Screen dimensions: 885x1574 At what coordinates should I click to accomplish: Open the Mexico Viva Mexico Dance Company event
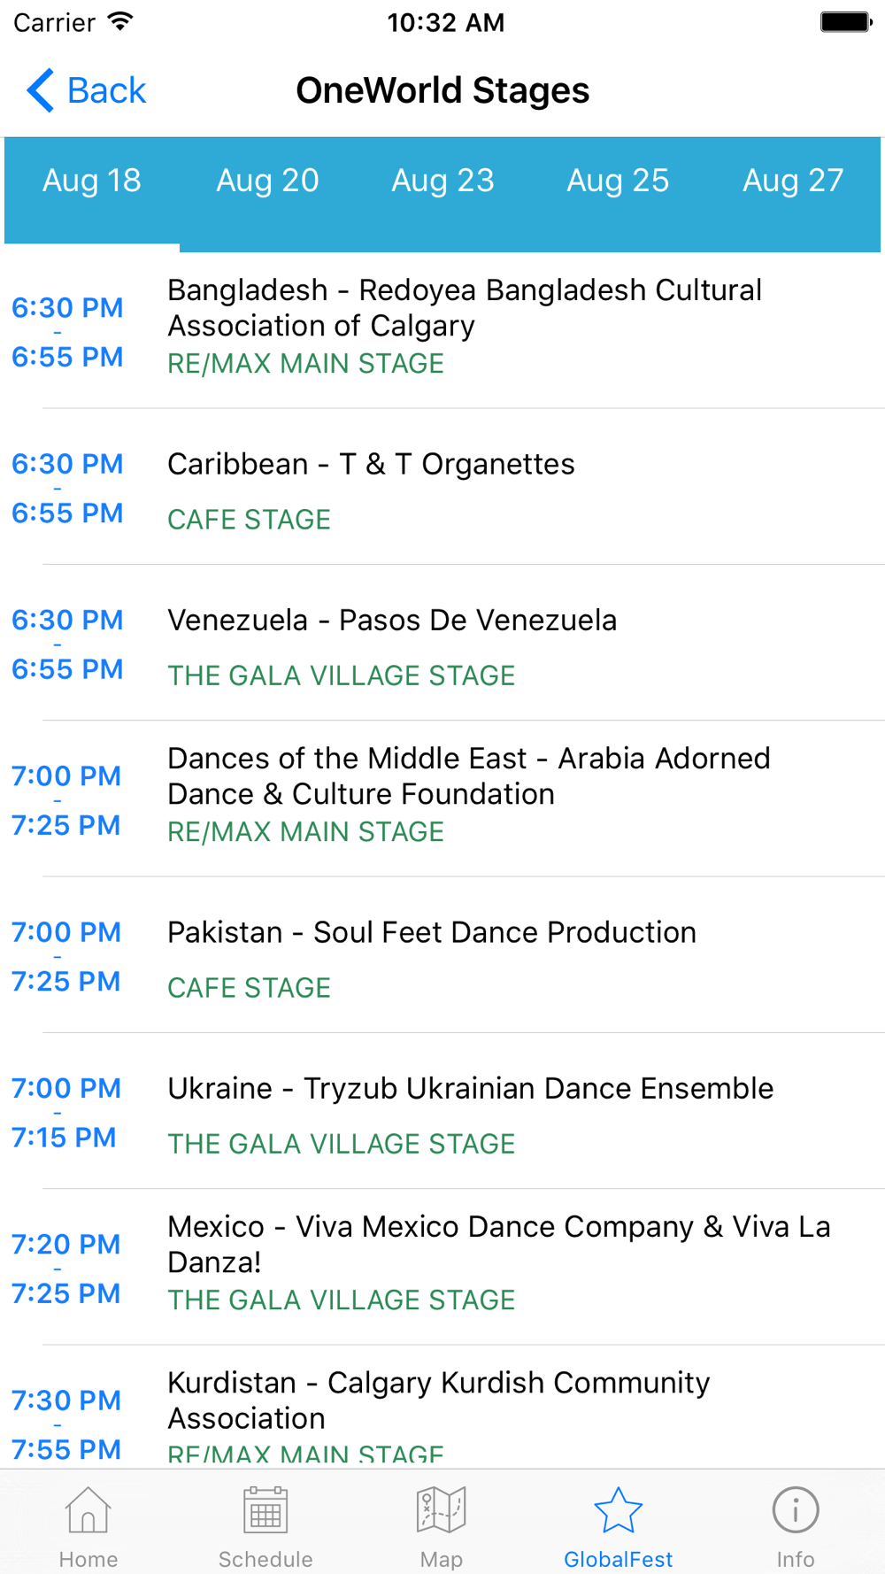click(442, 1267)
